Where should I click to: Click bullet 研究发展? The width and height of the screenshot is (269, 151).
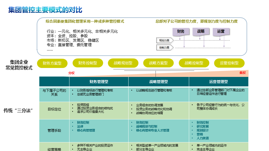pos(203,126)
